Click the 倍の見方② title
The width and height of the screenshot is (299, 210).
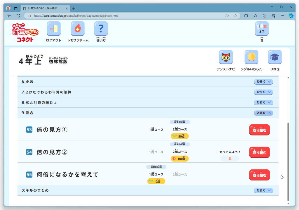point(52,152)
